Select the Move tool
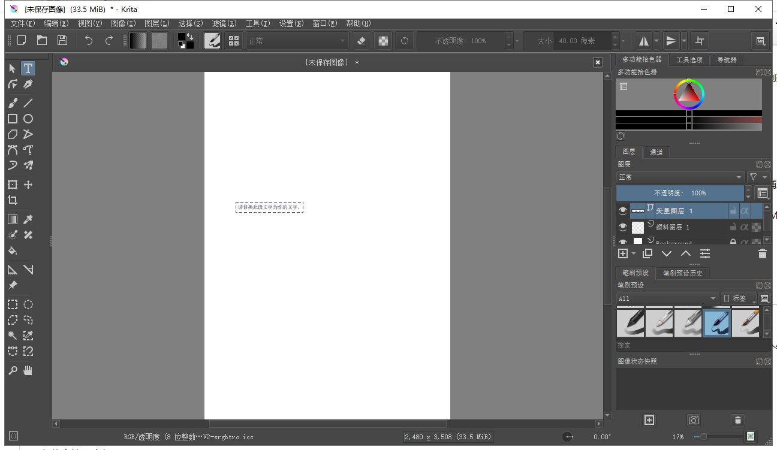Viewport: 777px width, 450px height. [x=28, y=185]
